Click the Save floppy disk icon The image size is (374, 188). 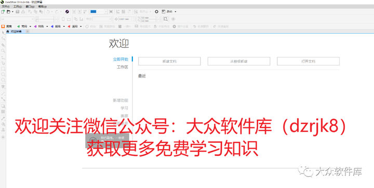point(18,11)
